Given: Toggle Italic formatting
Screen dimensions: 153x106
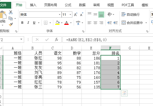Looking at the screenshot, I should point(28,23).
